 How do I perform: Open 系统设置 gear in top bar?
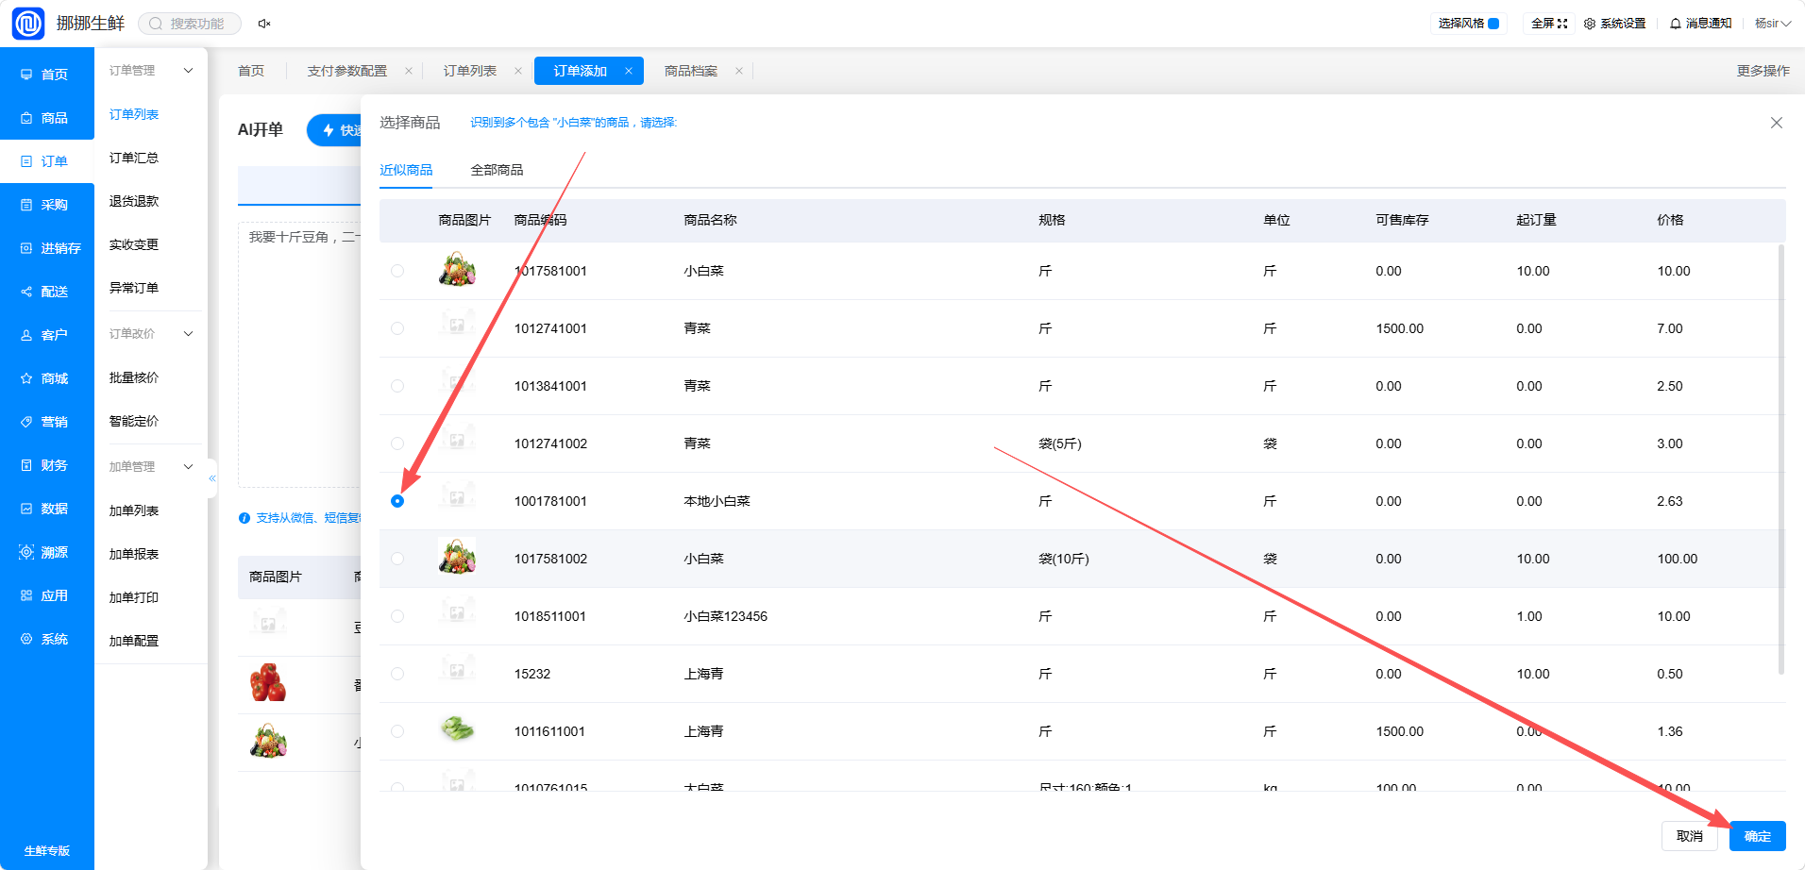[1614, 24]
